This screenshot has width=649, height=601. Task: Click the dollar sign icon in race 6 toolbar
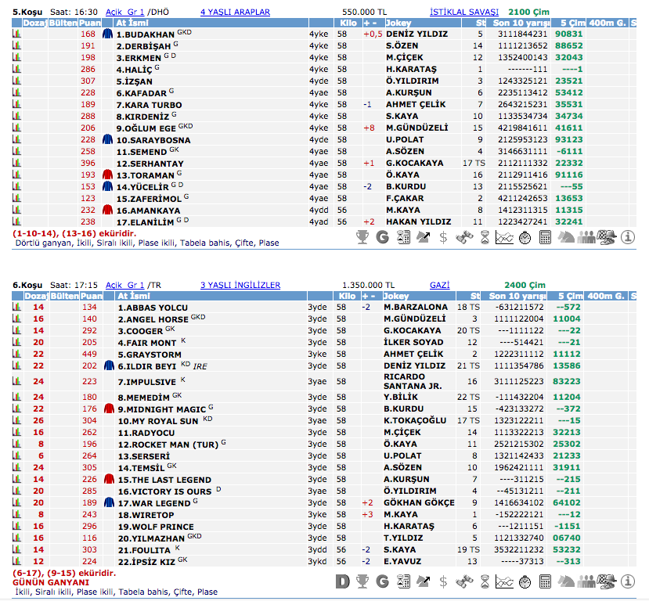(x=443, y=581)
